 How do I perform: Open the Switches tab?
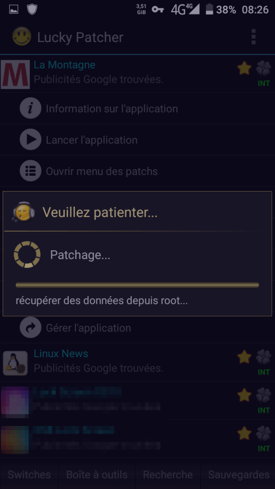tap(29, 475)
